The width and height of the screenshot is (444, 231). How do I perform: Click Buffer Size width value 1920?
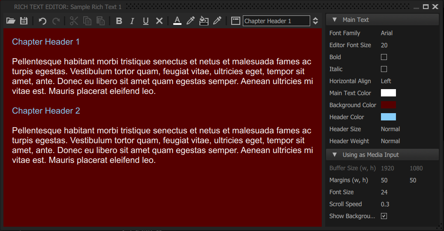click(x=387, y=168)
